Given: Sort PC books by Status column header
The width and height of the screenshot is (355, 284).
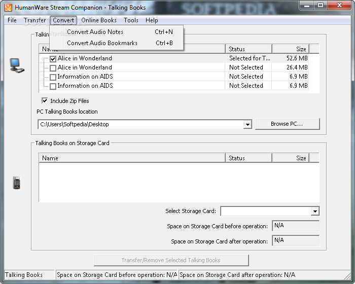Looking at the screenshot, I should click(x=248, y=49).
